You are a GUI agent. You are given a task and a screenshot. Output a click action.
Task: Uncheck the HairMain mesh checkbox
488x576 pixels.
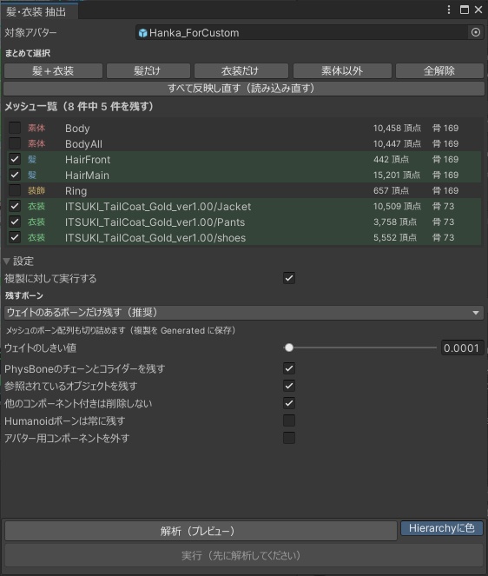(x=15, y=175)
